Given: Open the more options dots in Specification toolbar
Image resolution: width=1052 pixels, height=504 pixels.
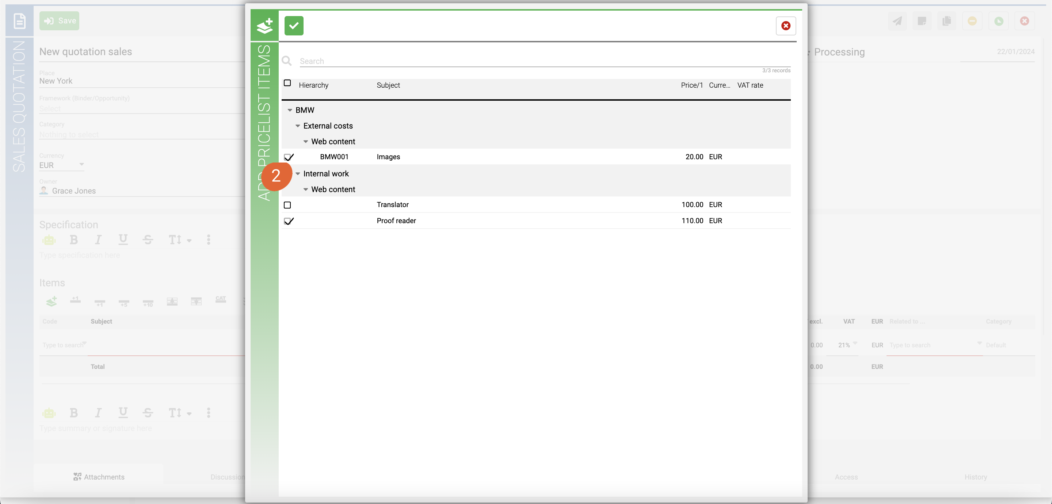Looking at the screenshot, I should (x=208, y=240).
